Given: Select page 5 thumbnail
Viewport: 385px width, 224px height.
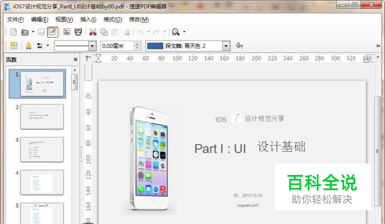Looking at the screenshot, I should (42, 213).
